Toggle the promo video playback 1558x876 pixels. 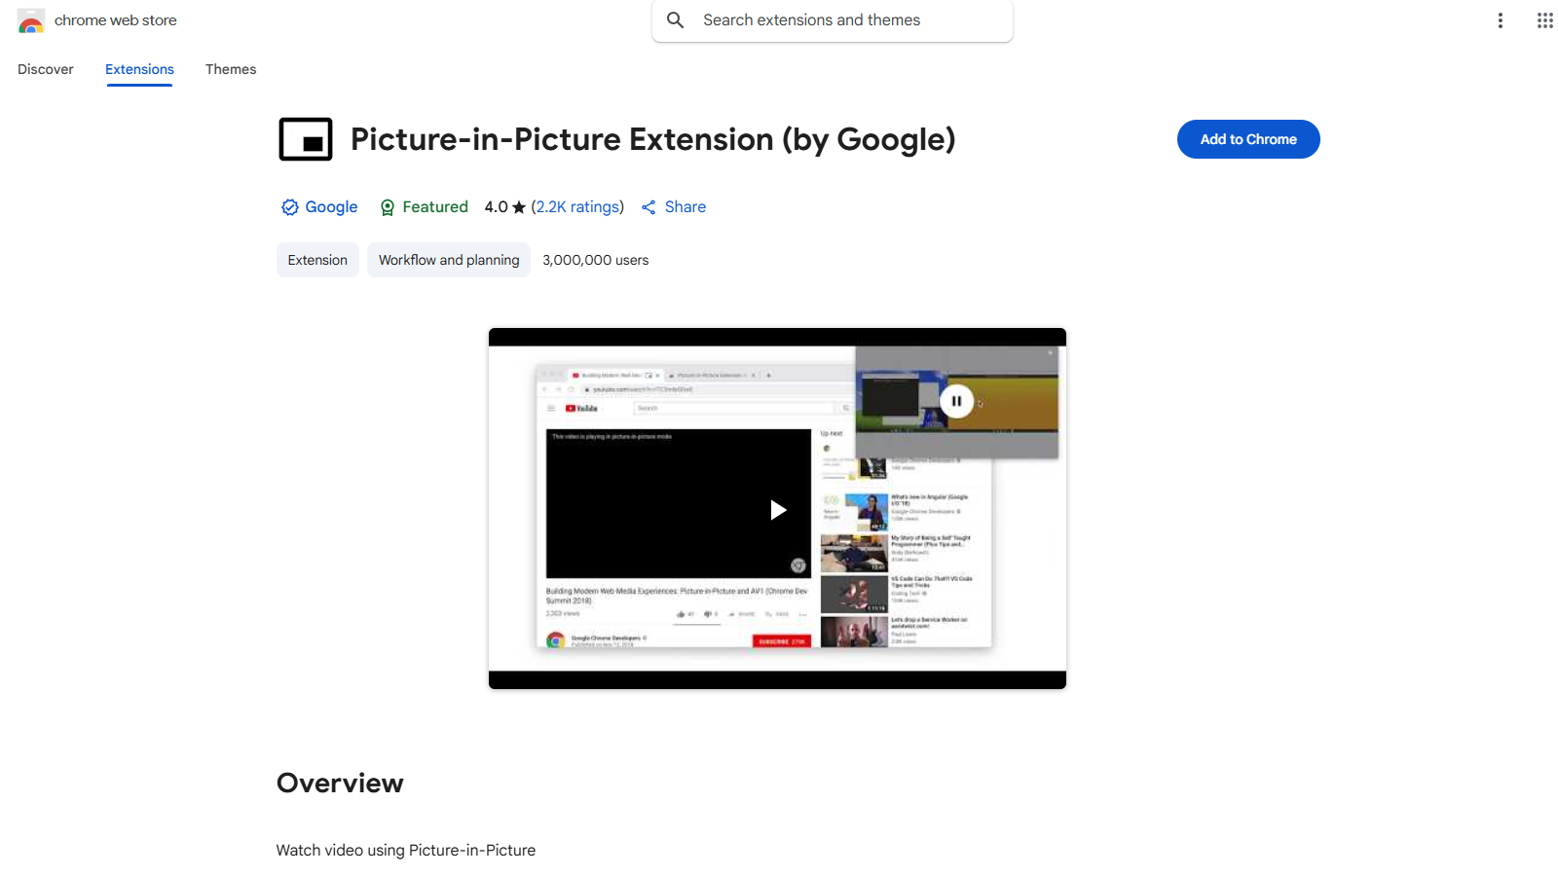click(x=776, y=508)
